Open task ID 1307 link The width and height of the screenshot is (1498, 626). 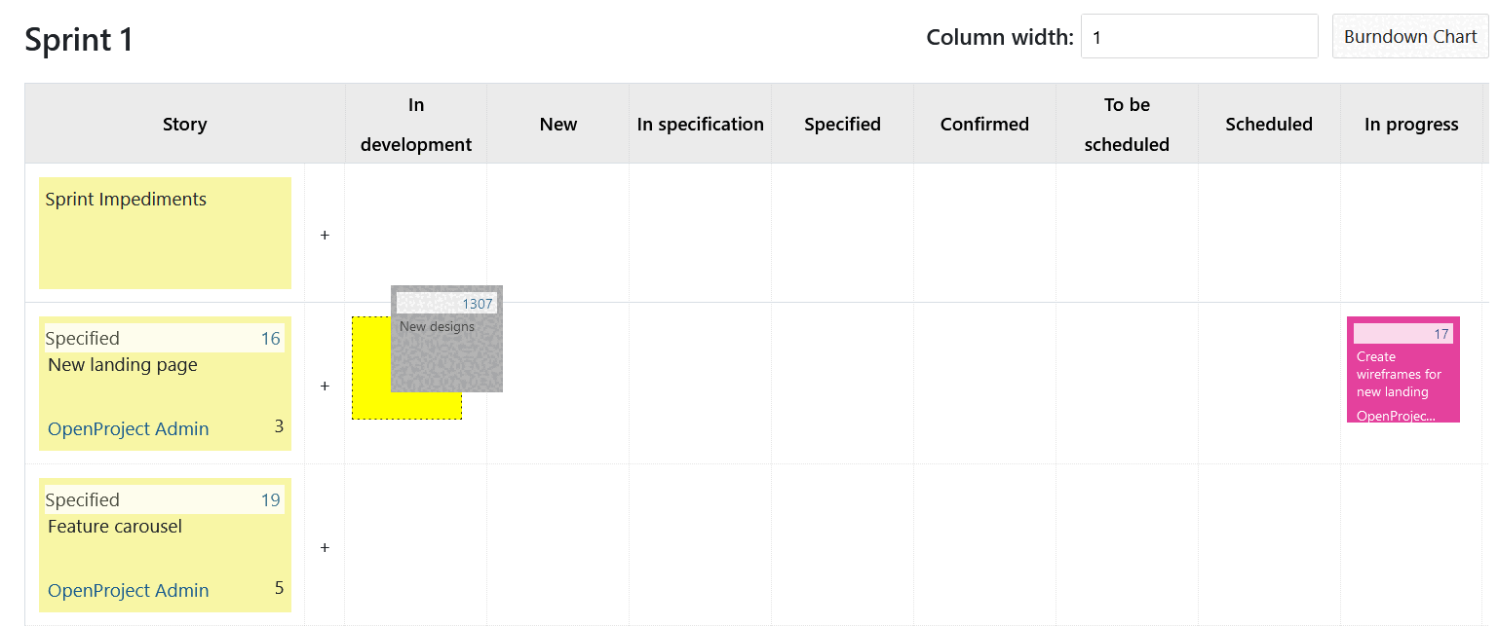click(x=478, y=304)
